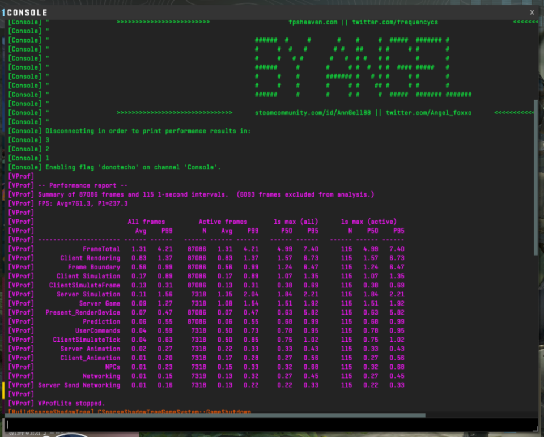Select the 'fpsheaven.com || twitter.com/frequencycs' line
Viewport: 544px width, 437px height.
click(363, 22)
